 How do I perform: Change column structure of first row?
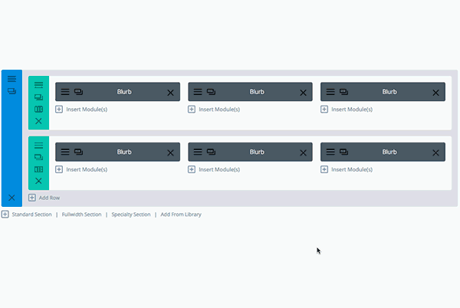point(38,109)
